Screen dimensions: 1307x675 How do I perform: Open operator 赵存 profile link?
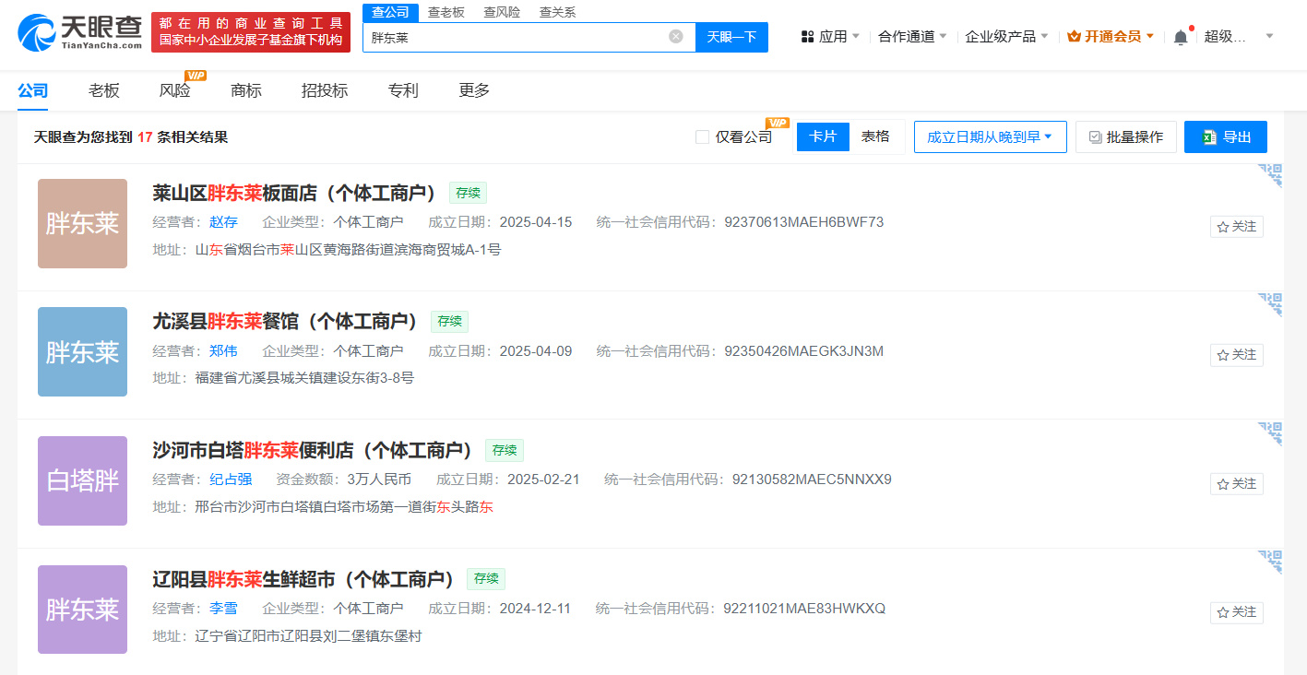[223, 222]
